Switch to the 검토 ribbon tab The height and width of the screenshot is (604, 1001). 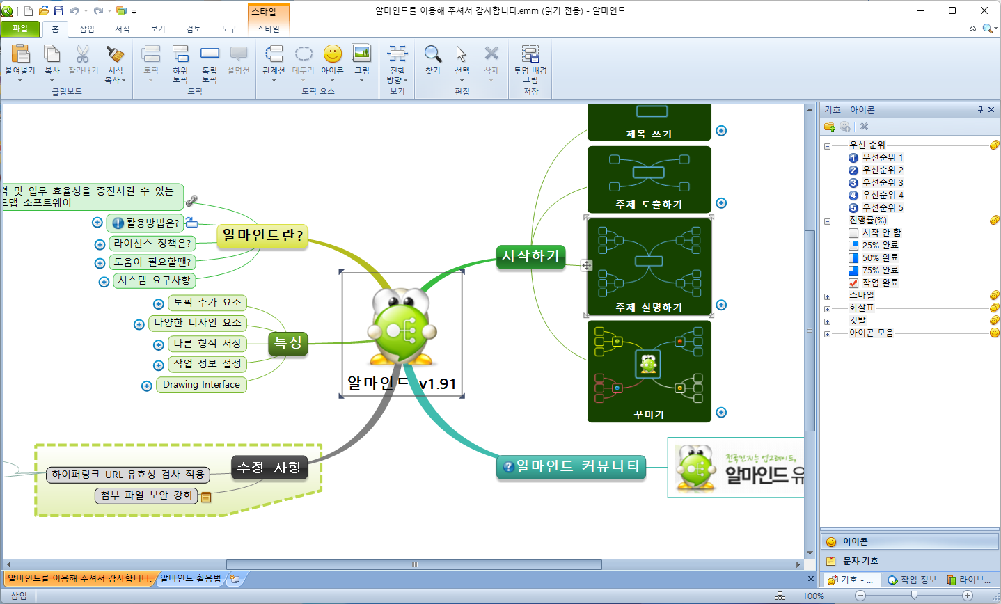point(194,29)
